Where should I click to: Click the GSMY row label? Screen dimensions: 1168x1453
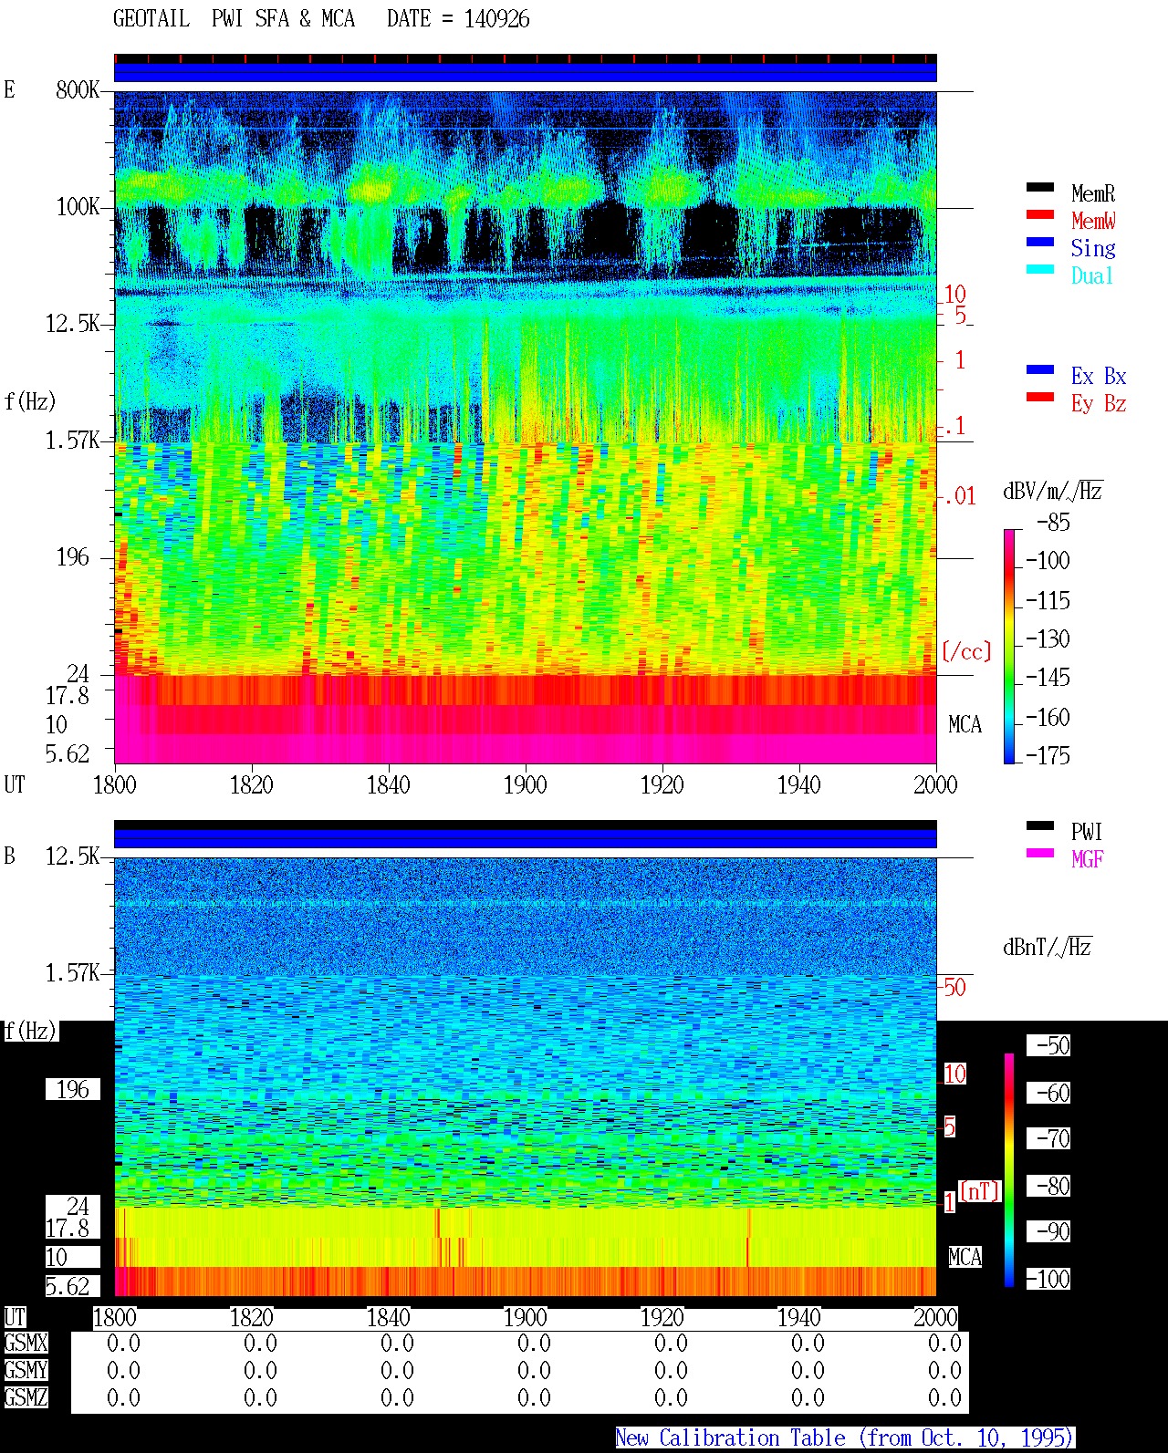click(26, 1370)
